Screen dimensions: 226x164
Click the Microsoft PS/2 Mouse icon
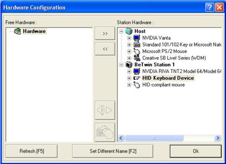(137, 51)
